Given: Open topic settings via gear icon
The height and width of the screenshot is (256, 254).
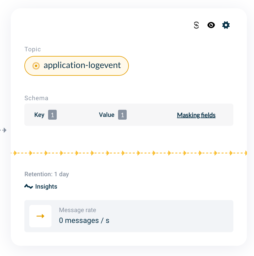Looking at the screenshot, I should tap(226, 25).
